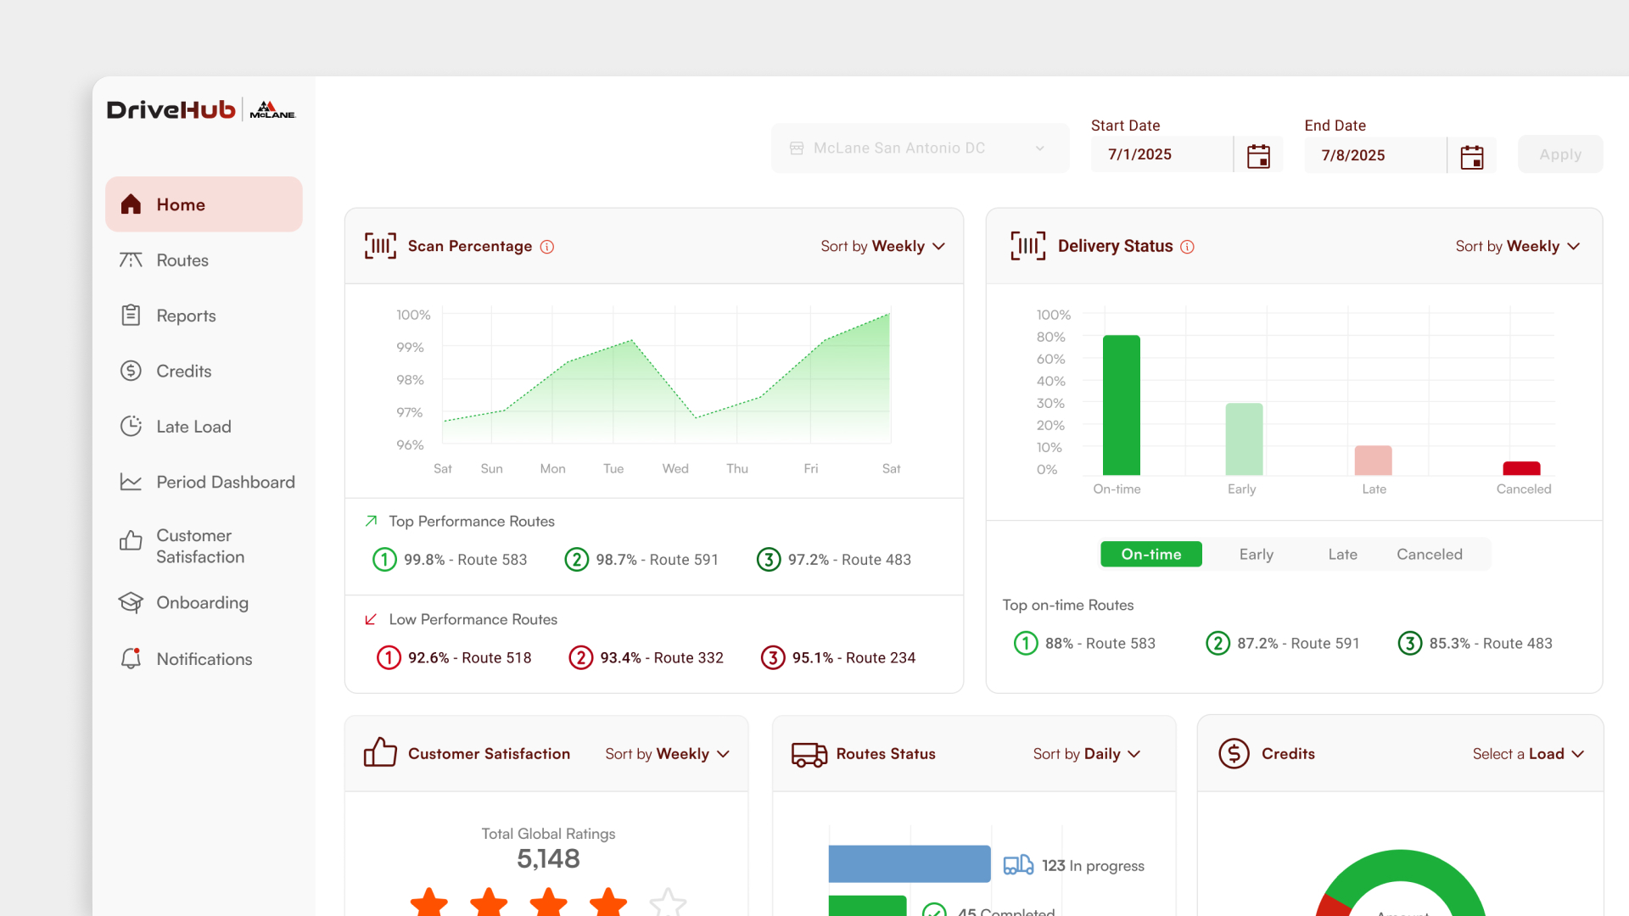The height and width of the screenshot is (916, 1629).
Task: Click the Onboarding graduation cap icon
Action: point(131,602)
